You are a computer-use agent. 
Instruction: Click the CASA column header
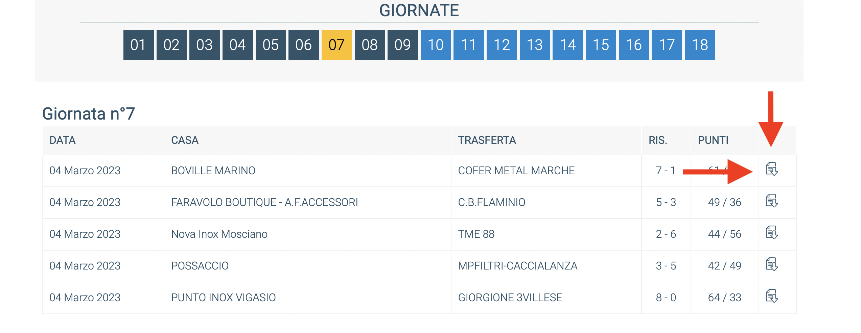click(x=185, y=140)
